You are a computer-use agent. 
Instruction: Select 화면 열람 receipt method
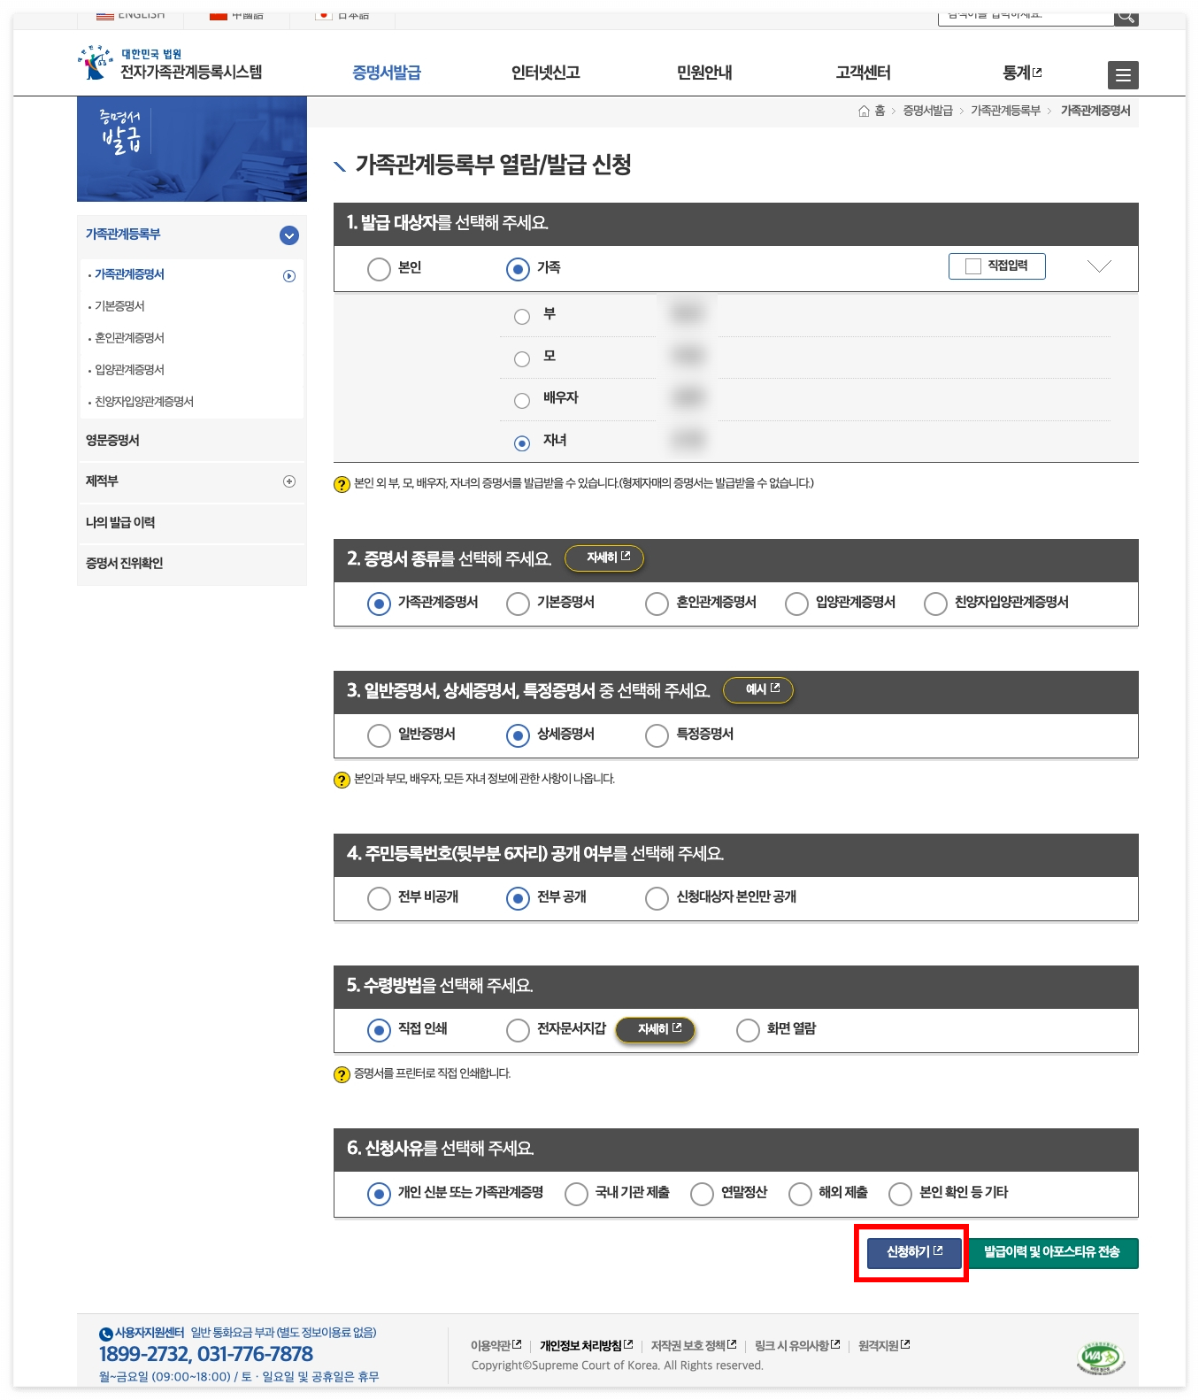pyautogui.click(x=748, y=1030)
